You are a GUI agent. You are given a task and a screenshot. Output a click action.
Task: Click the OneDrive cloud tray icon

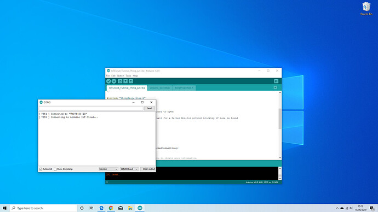[342, 208]
